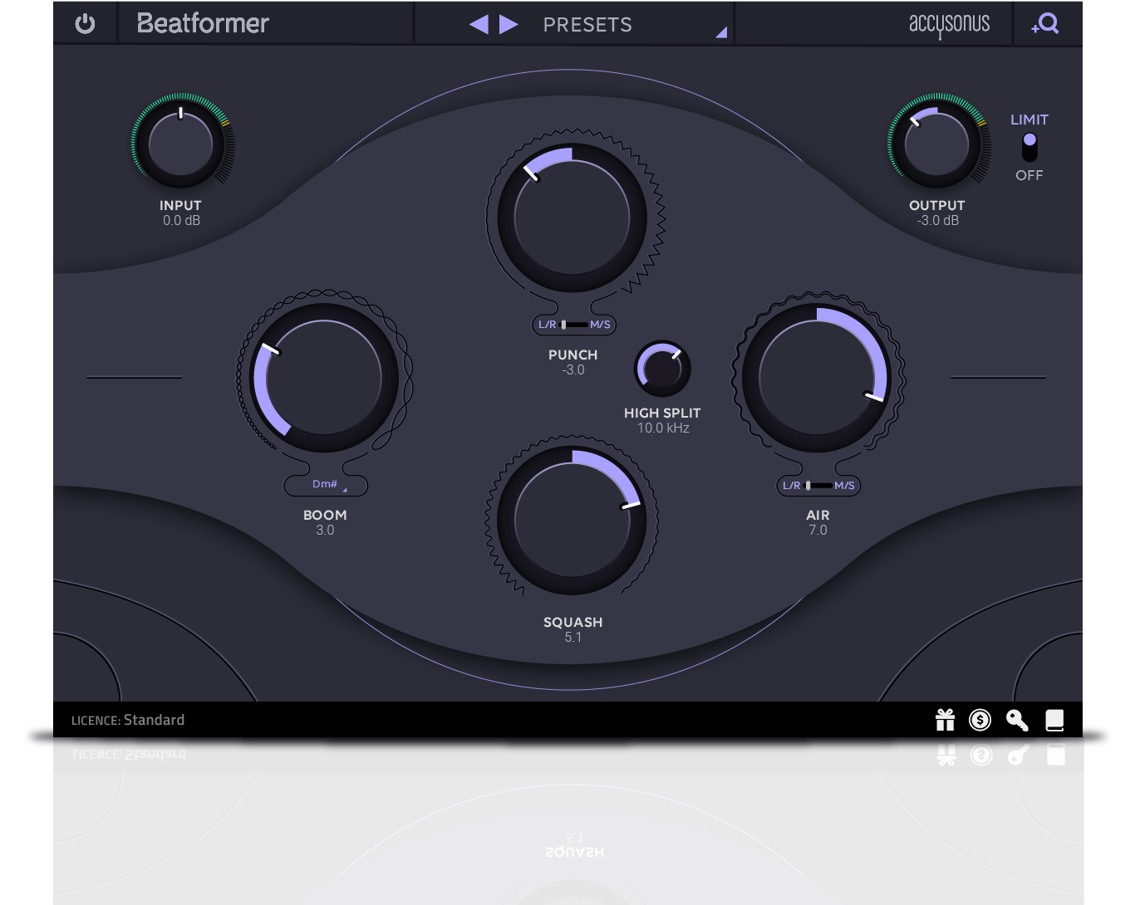Open the manual book icon
1135x905 pixels.
click(x=1054, y=720)
